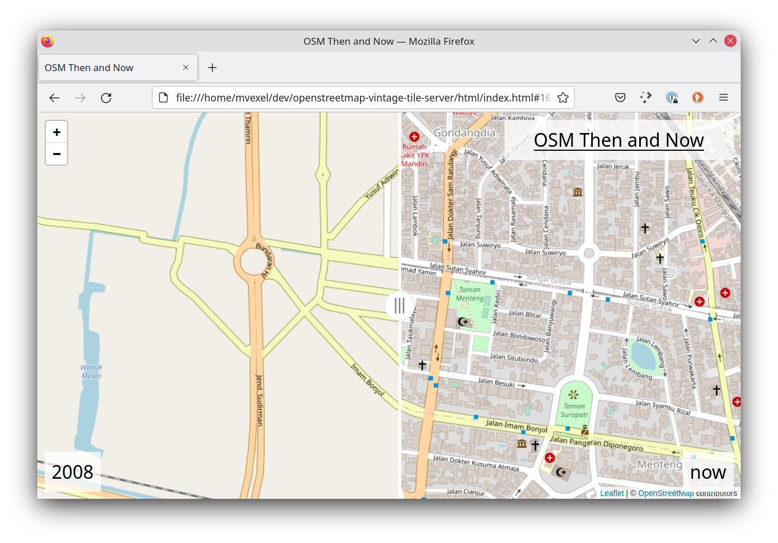Open the Leaflet link
The width and height of the screenshot is (778, 543).
[611, 493]
